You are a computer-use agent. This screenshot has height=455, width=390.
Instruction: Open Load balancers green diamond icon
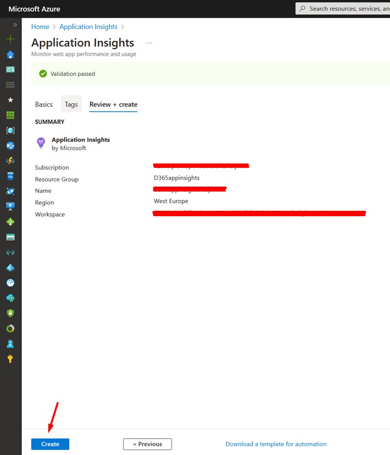pos(10,222)
